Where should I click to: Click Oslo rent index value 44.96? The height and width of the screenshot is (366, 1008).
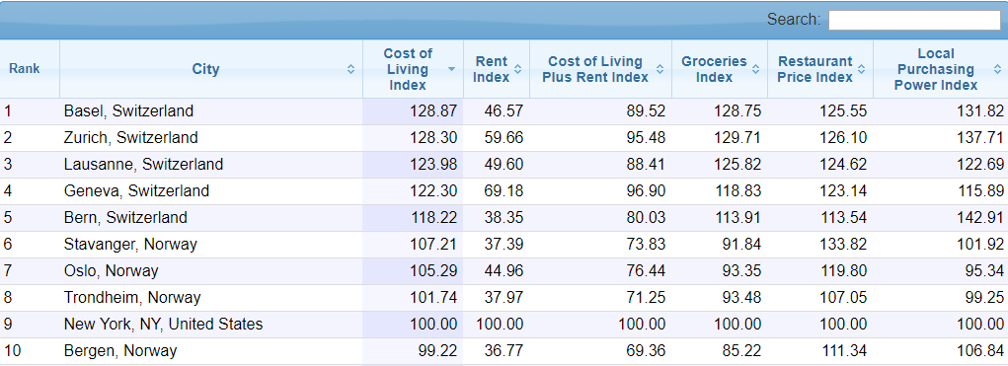coord(504,271)
